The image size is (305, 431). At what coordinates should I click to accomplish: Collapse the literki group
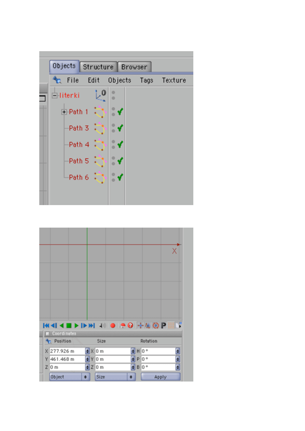click(54, 96)
